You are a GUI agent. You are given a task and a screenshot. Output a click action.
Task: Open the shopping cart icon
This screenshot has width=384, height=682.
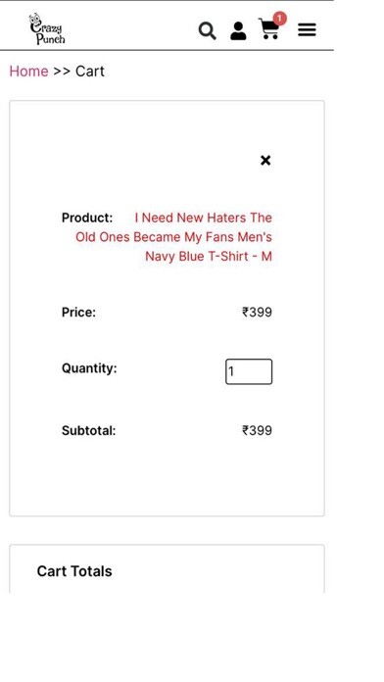268,28
